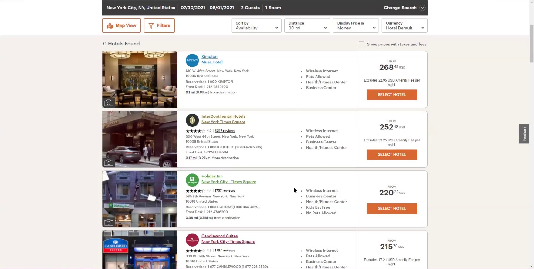The width and height of the screenshot is (534, 269).
Task: Open the Feedback side tab
Action: click(524, 134)
